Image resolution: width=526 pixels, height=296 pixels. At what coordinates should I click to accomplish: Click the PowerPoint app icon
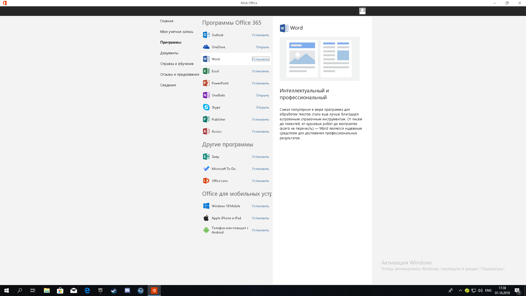pos(206,83)
